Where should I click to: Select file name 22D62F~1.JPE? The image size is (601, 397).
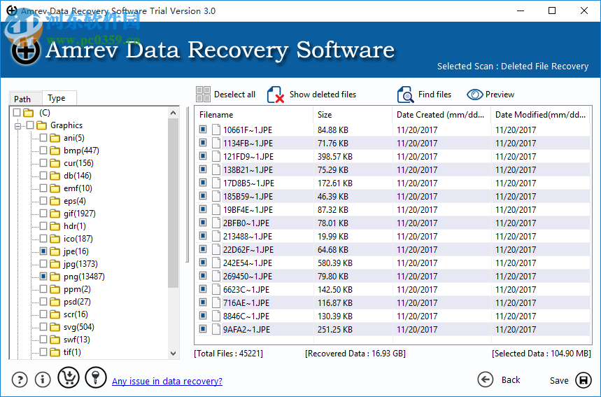(x=248, y=250)
